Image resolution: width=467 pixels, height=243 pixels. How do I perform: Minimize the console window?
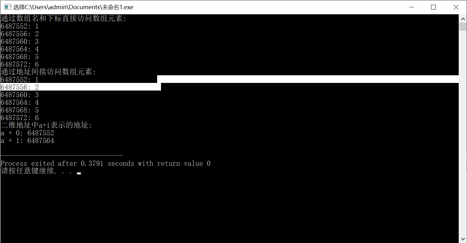coord(411,7)
